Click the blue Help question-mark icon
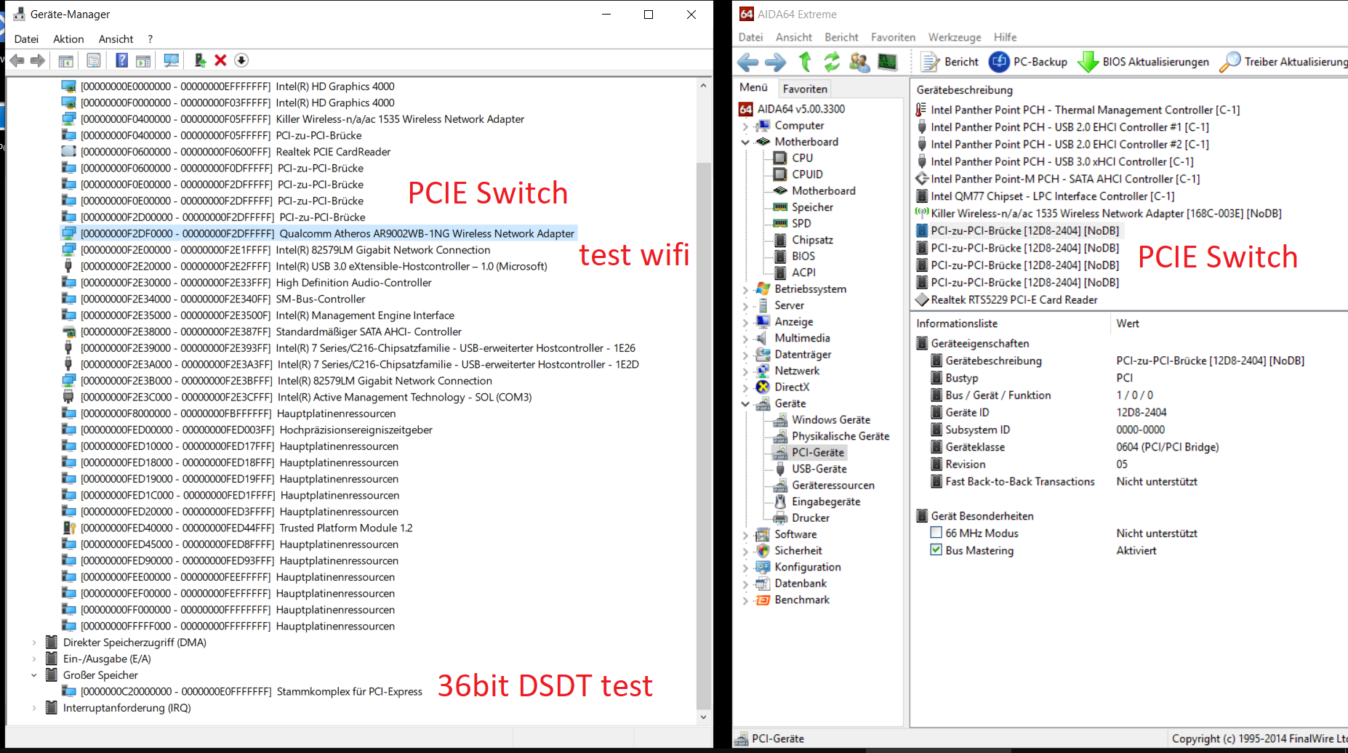Viewport: 1348px width, 753px height. coord(121,60)
